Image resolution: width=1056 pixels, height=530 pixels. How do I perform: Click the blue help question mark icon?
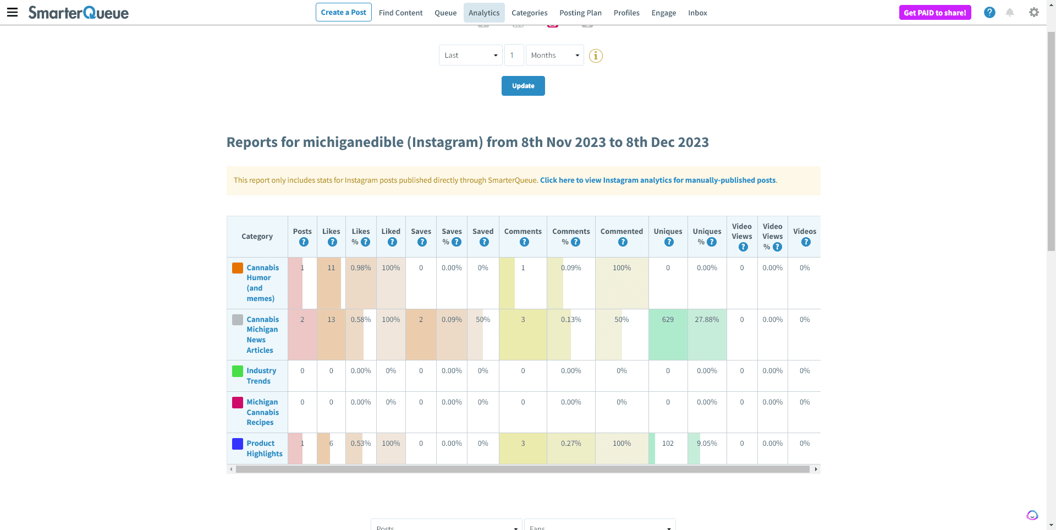pos(989,12)
